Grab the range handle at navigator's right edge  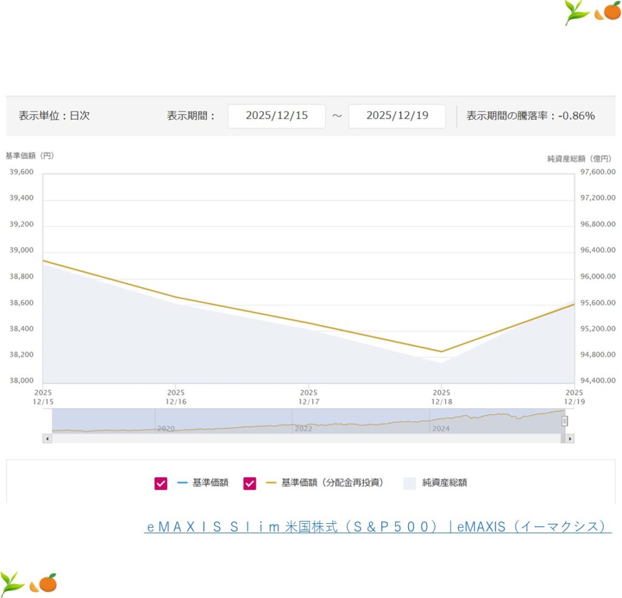click(x=564, y=421)
